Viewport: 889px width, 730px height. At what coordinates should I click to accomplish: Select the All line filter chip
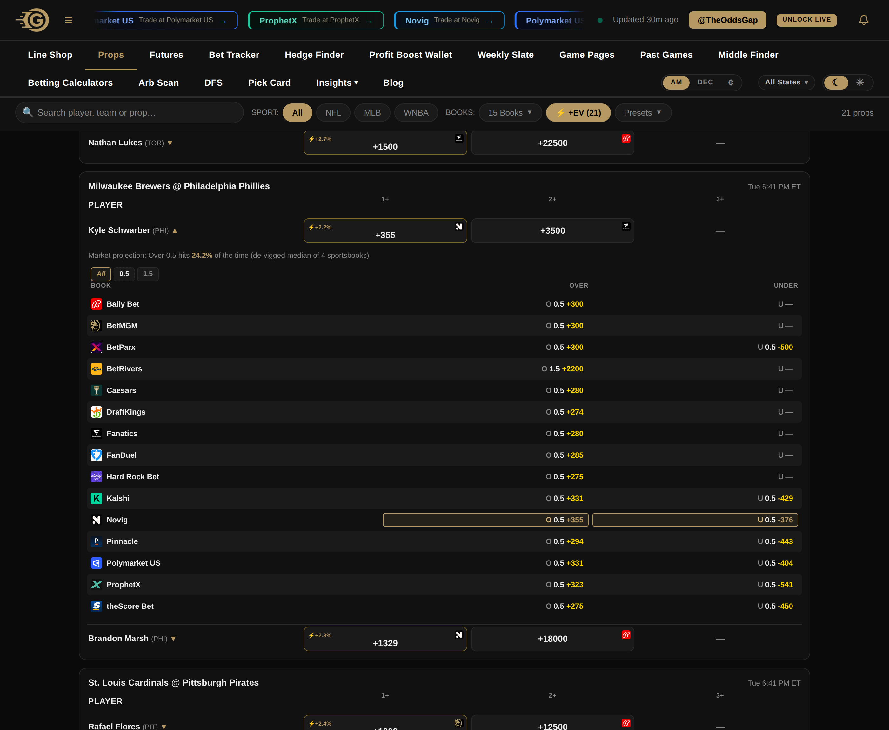pyautogui.click(x=101, y=274)
